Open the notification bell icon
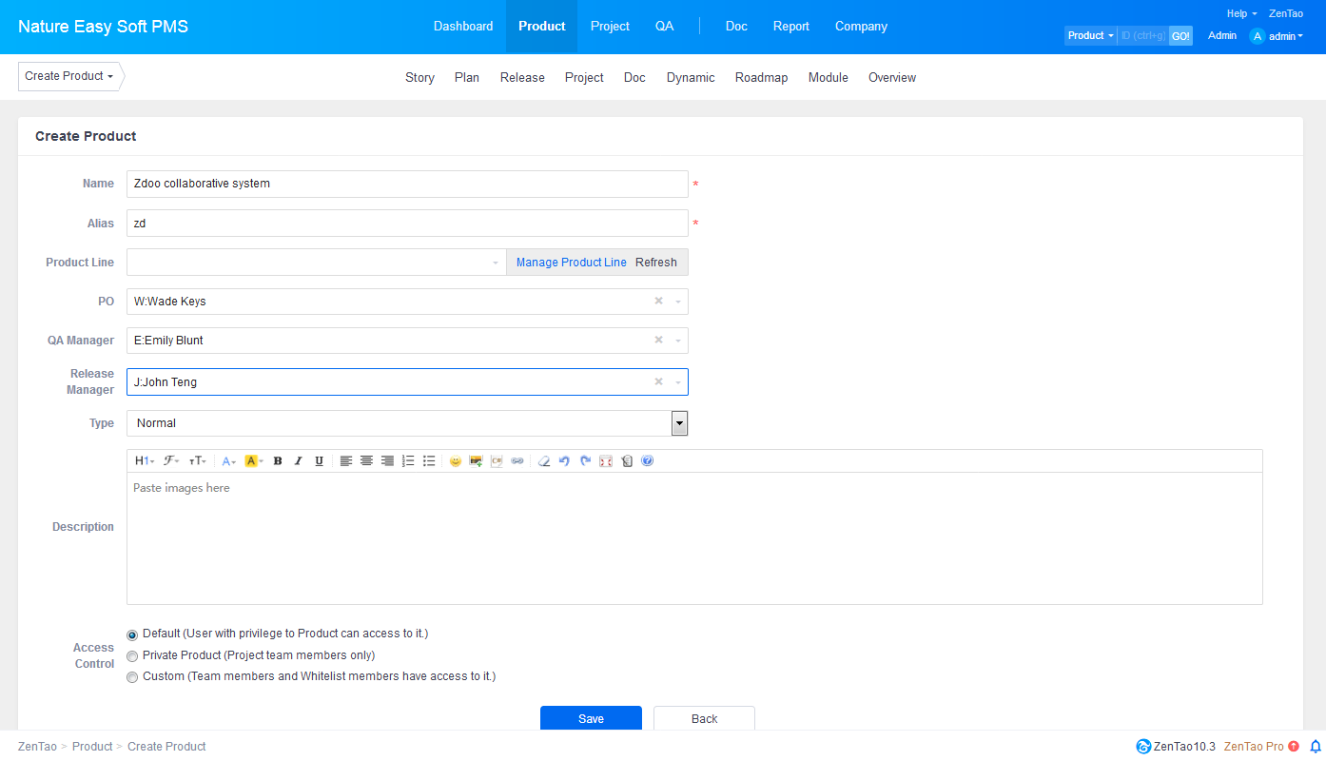Viewport: 1326px width, 761px height. click(x=1316, y=747)
